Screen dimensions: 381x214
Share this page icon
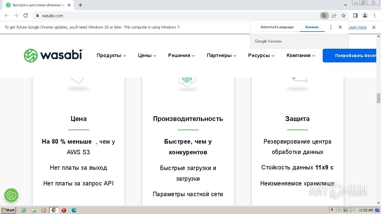pos(334,15)
